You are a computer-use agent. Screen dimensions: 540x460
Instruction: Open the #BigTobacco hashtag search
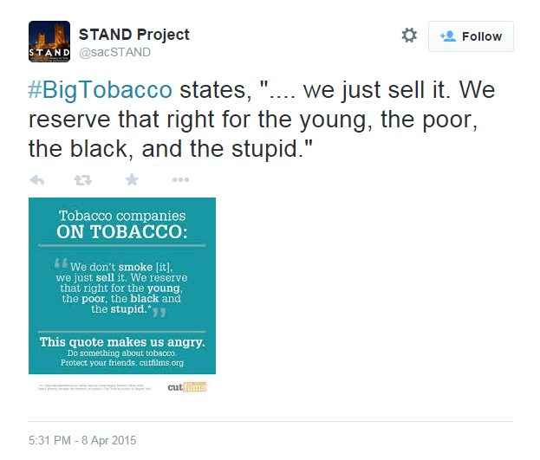100,90
